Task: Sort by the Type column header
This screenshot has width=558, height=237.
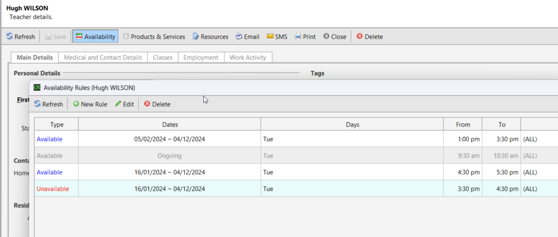Action: (57, 124)
